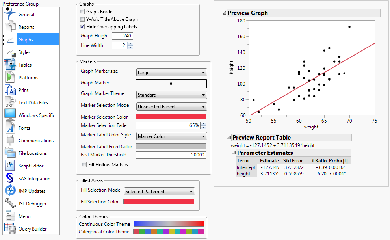Image resolution: width=390 pixels, height=240 pixels.
Task: Decrease the Line Width spinner value
Action: point(130,47)
